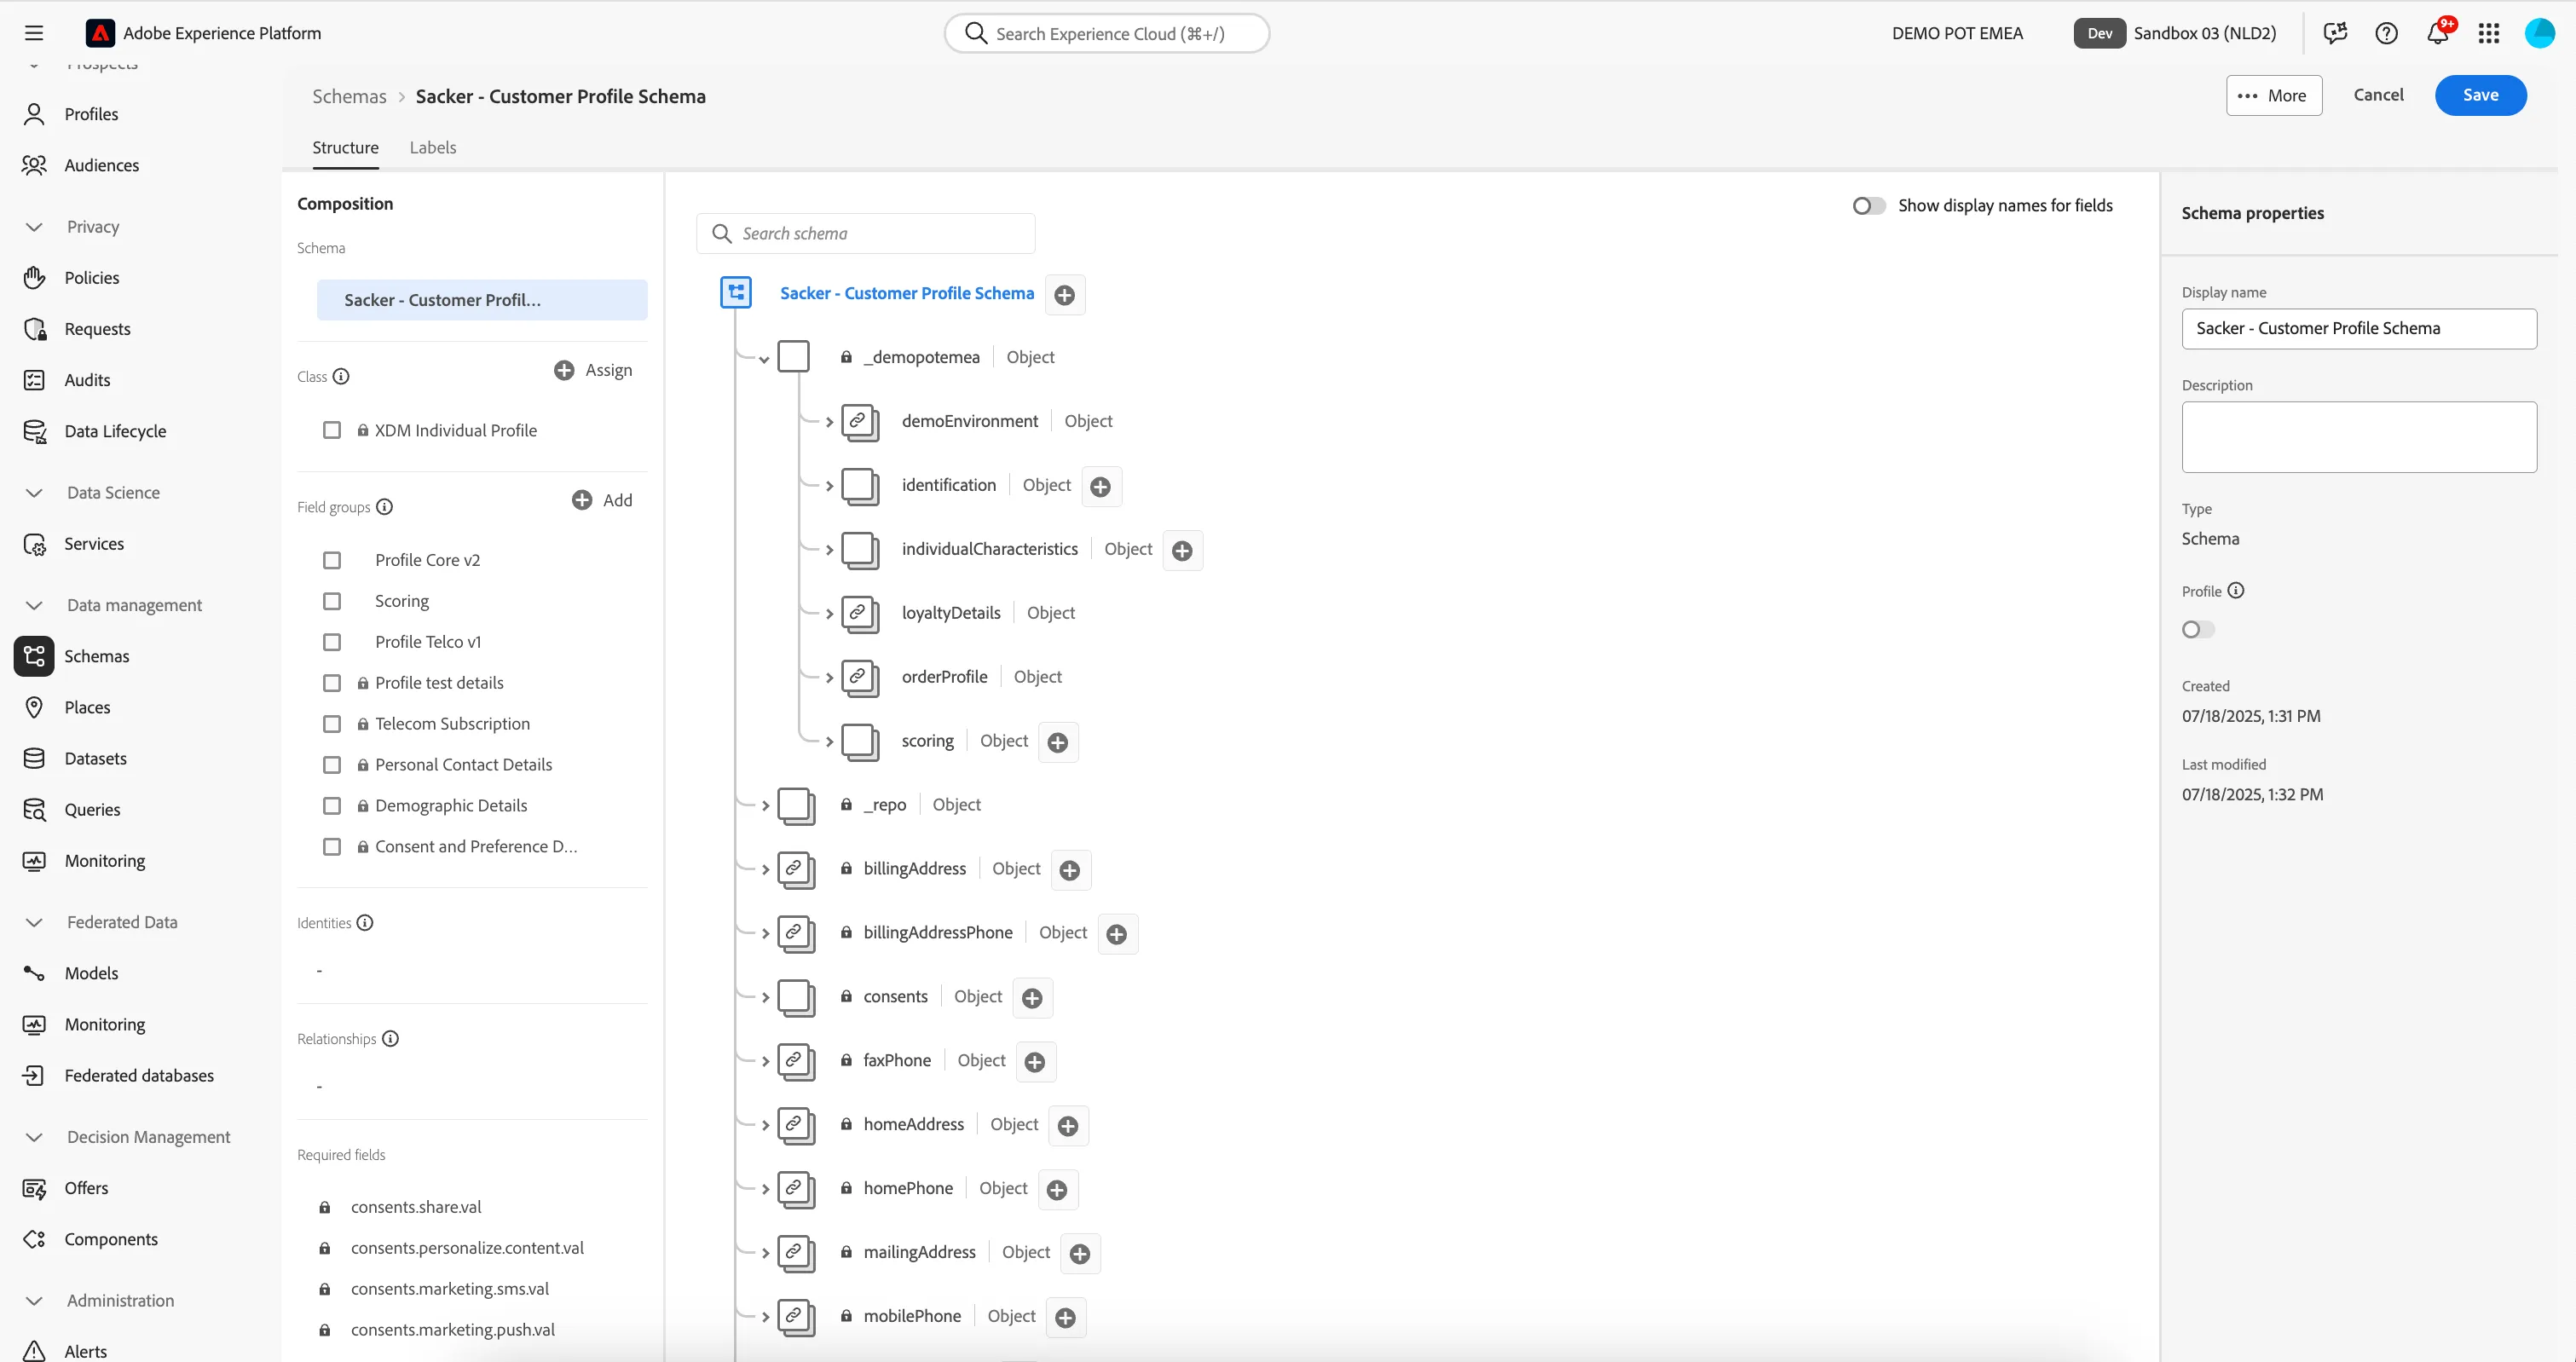Open the user profile avatar

[2540, 33]
